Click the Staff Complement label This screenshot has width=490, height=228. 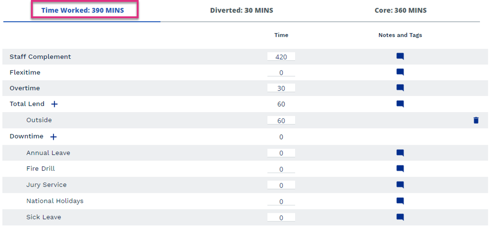coord(40,57)
